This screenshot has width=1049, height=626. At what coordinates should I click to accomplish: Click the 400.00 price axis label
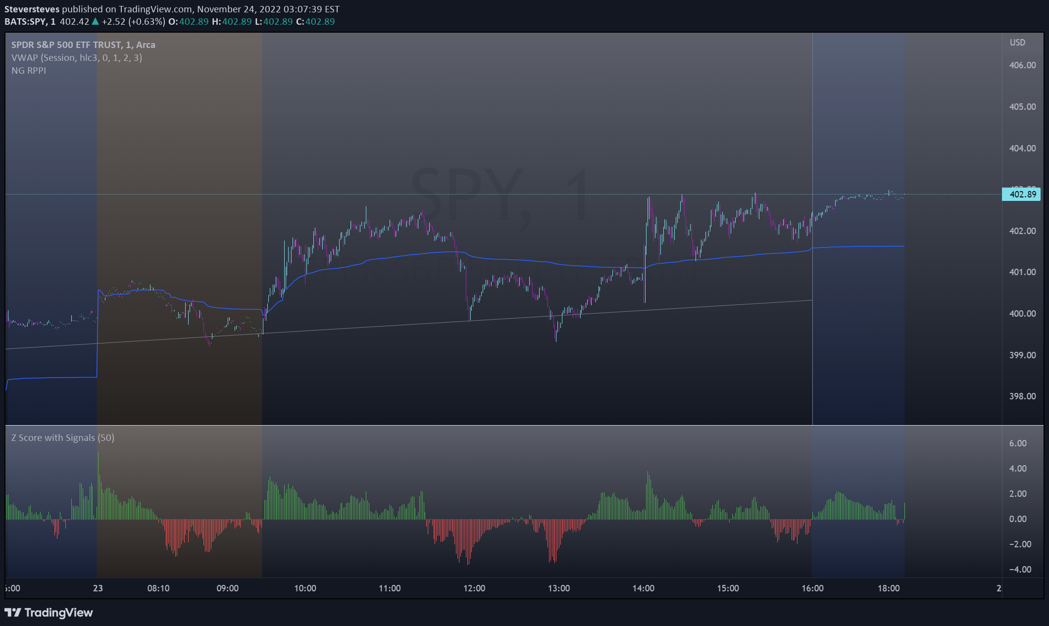coord(1022,314)
